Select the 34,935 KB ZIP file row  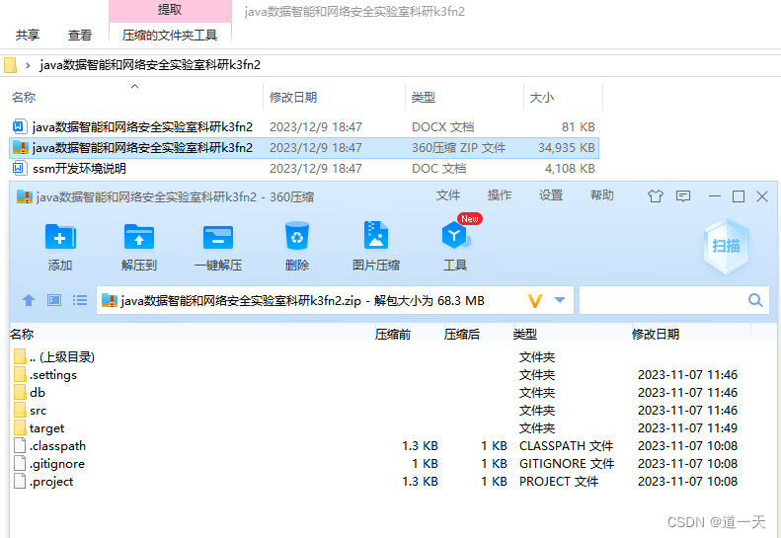(x=304, y=148)
